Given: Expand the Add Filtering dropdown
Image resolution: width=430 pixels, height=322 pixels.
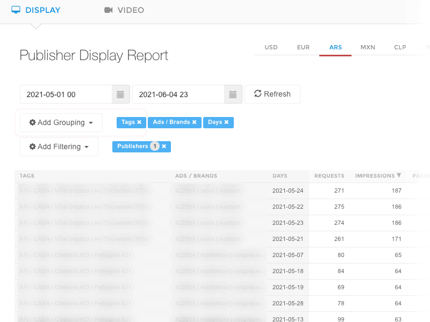Looking at the screenshot, I should point(59,147).
